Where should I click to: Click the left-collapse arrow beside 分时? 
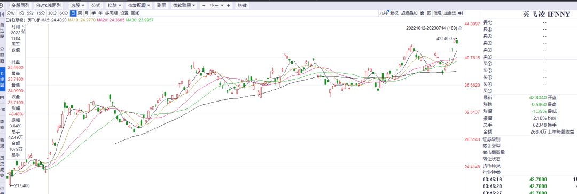(x=3, y=13)
